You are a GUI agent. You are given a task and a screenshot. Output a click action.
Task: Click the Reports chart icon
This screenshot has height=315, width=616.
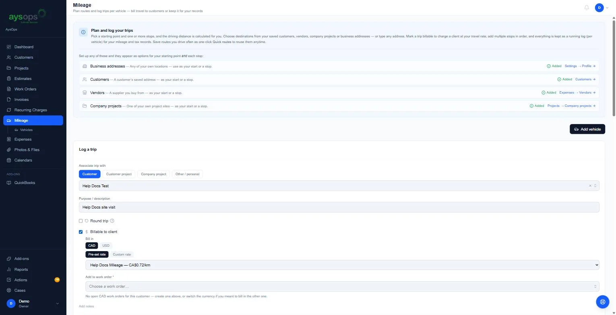tap(9, 269)
